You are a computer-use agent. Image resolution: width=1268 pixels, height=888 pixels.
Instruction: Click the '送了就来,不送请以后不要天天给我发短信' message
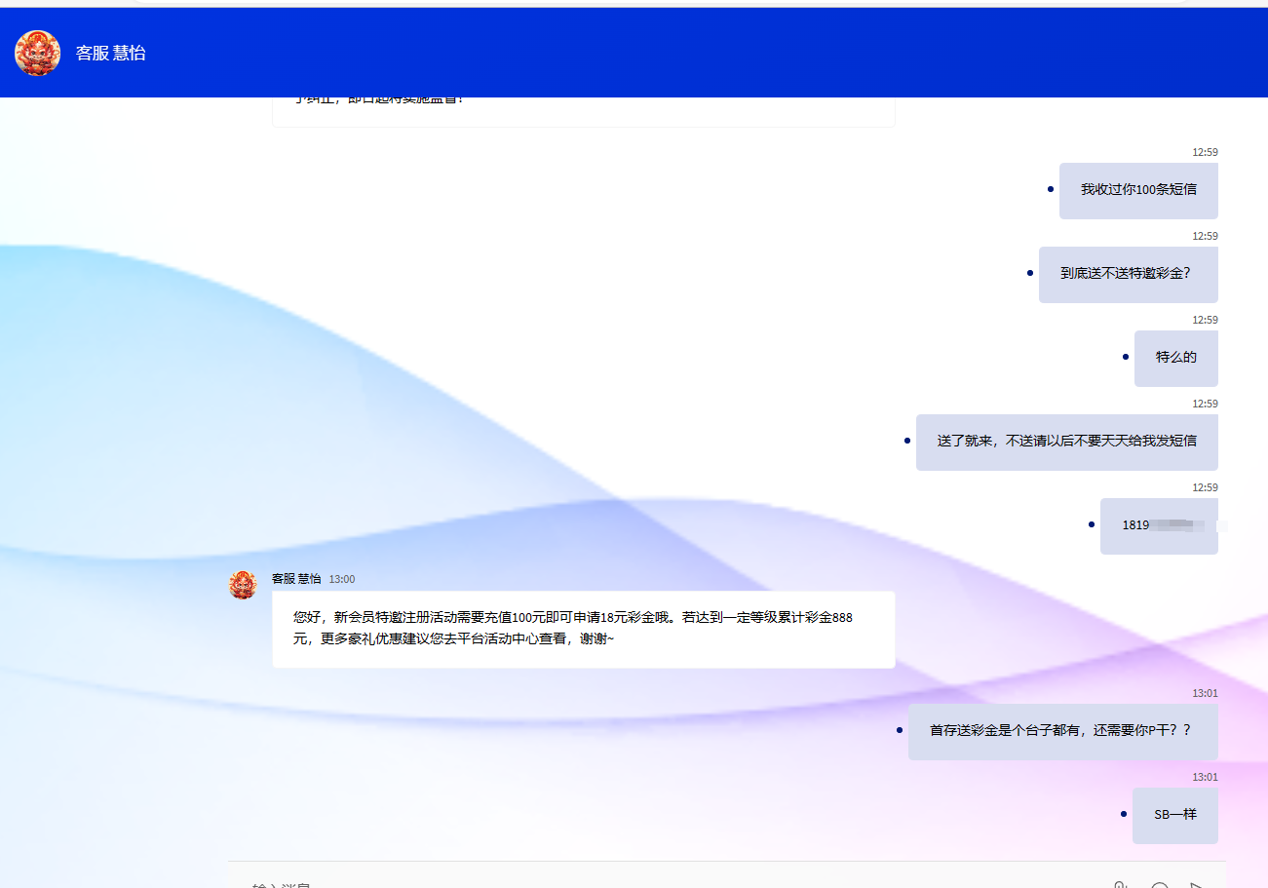(1066, 442)
